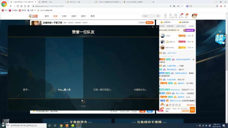Click the Windows taskbar search box
228x128 pixels.
point(26,125)
